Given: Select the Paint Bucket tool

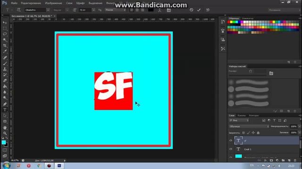Looking at the screenshot, I should [5, 86].
